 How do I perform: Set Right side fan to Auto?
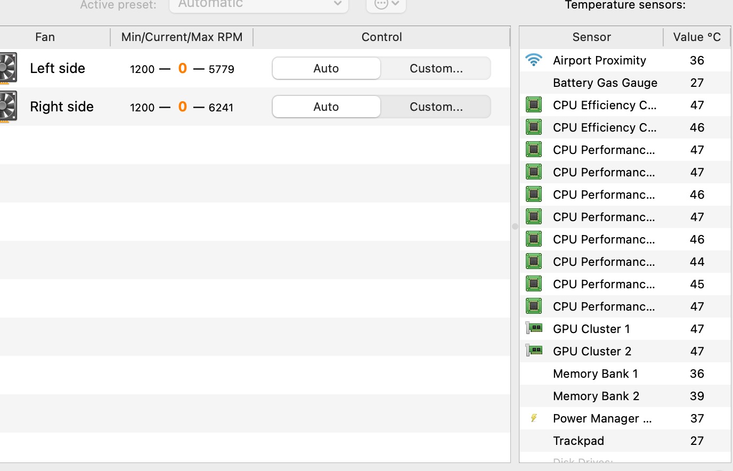[x=326, y=107]
